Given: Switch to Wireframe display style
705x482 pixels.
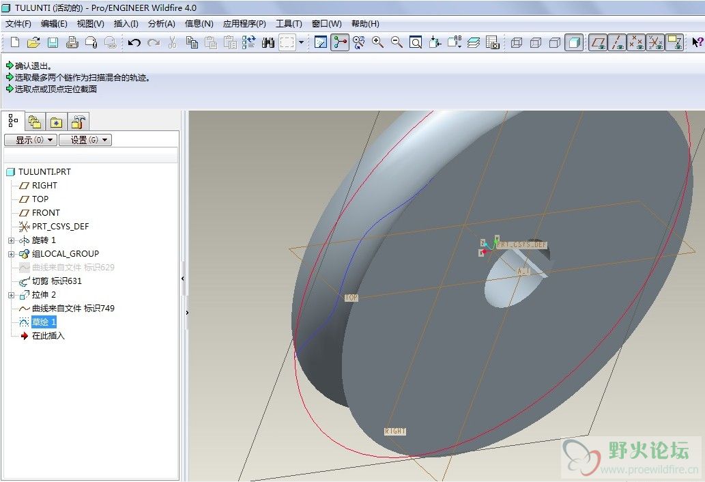Looking at the screenshot, I should click(x=517, y=42).
